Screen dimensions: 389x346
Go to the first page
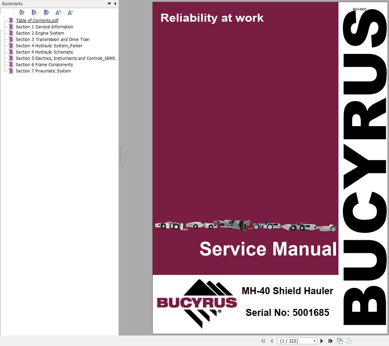[263, 341]
